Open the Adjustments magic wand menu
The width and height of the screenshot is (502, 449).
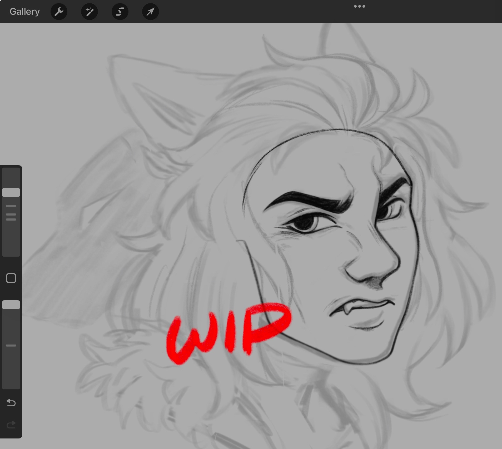(90, 12)
